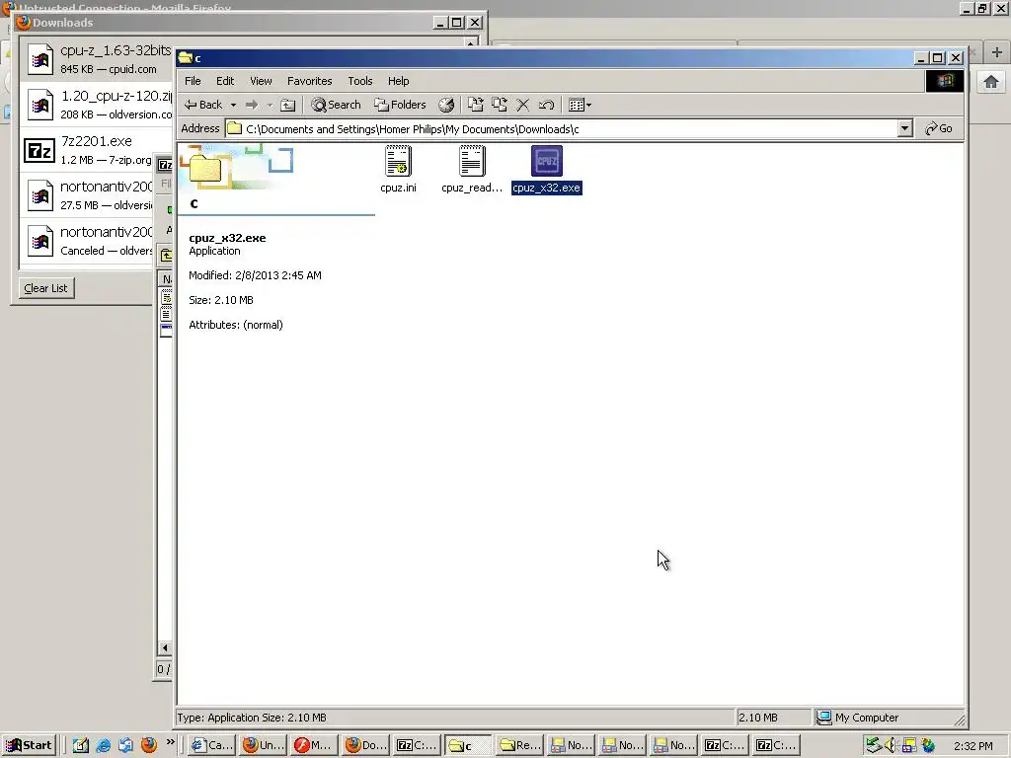This screenshot has height=758, width=1011.
Task: Select the Canceled nortonantiv download entry
Action: pyautogui.click(x=87, y=241)
